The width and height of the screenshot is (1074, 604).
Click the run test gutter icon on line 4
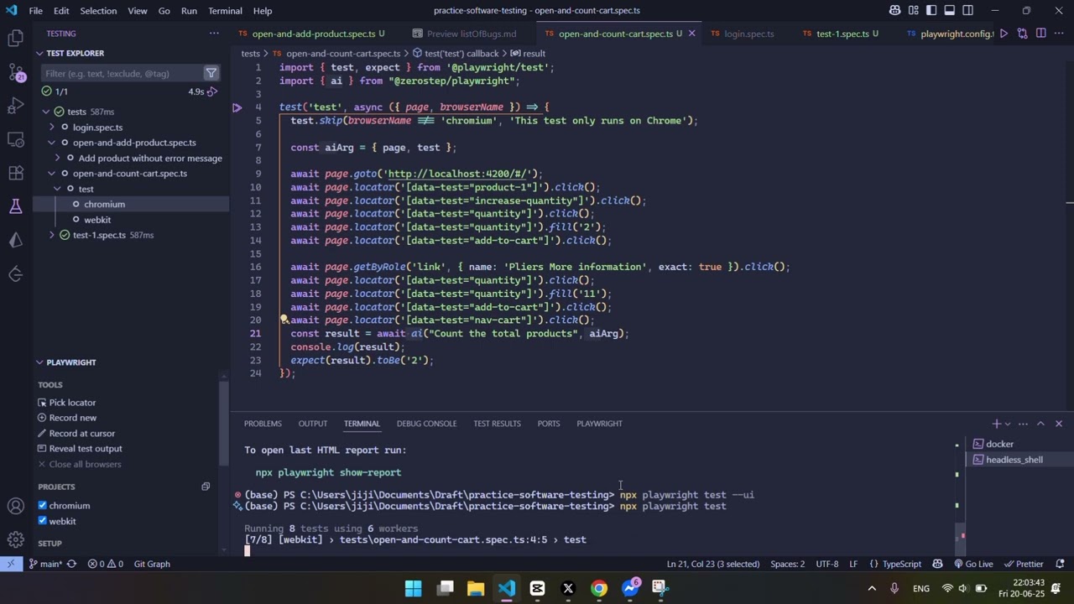237,107
